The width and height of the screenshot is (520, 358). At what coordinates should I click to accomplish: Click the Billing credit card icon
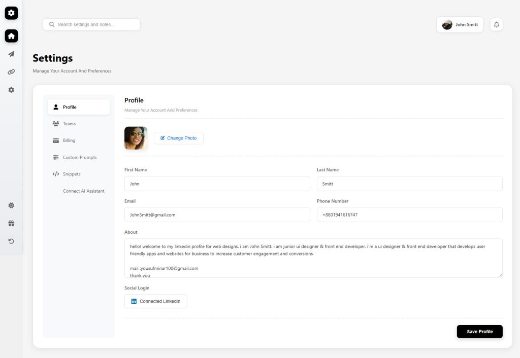coord(56,140)
